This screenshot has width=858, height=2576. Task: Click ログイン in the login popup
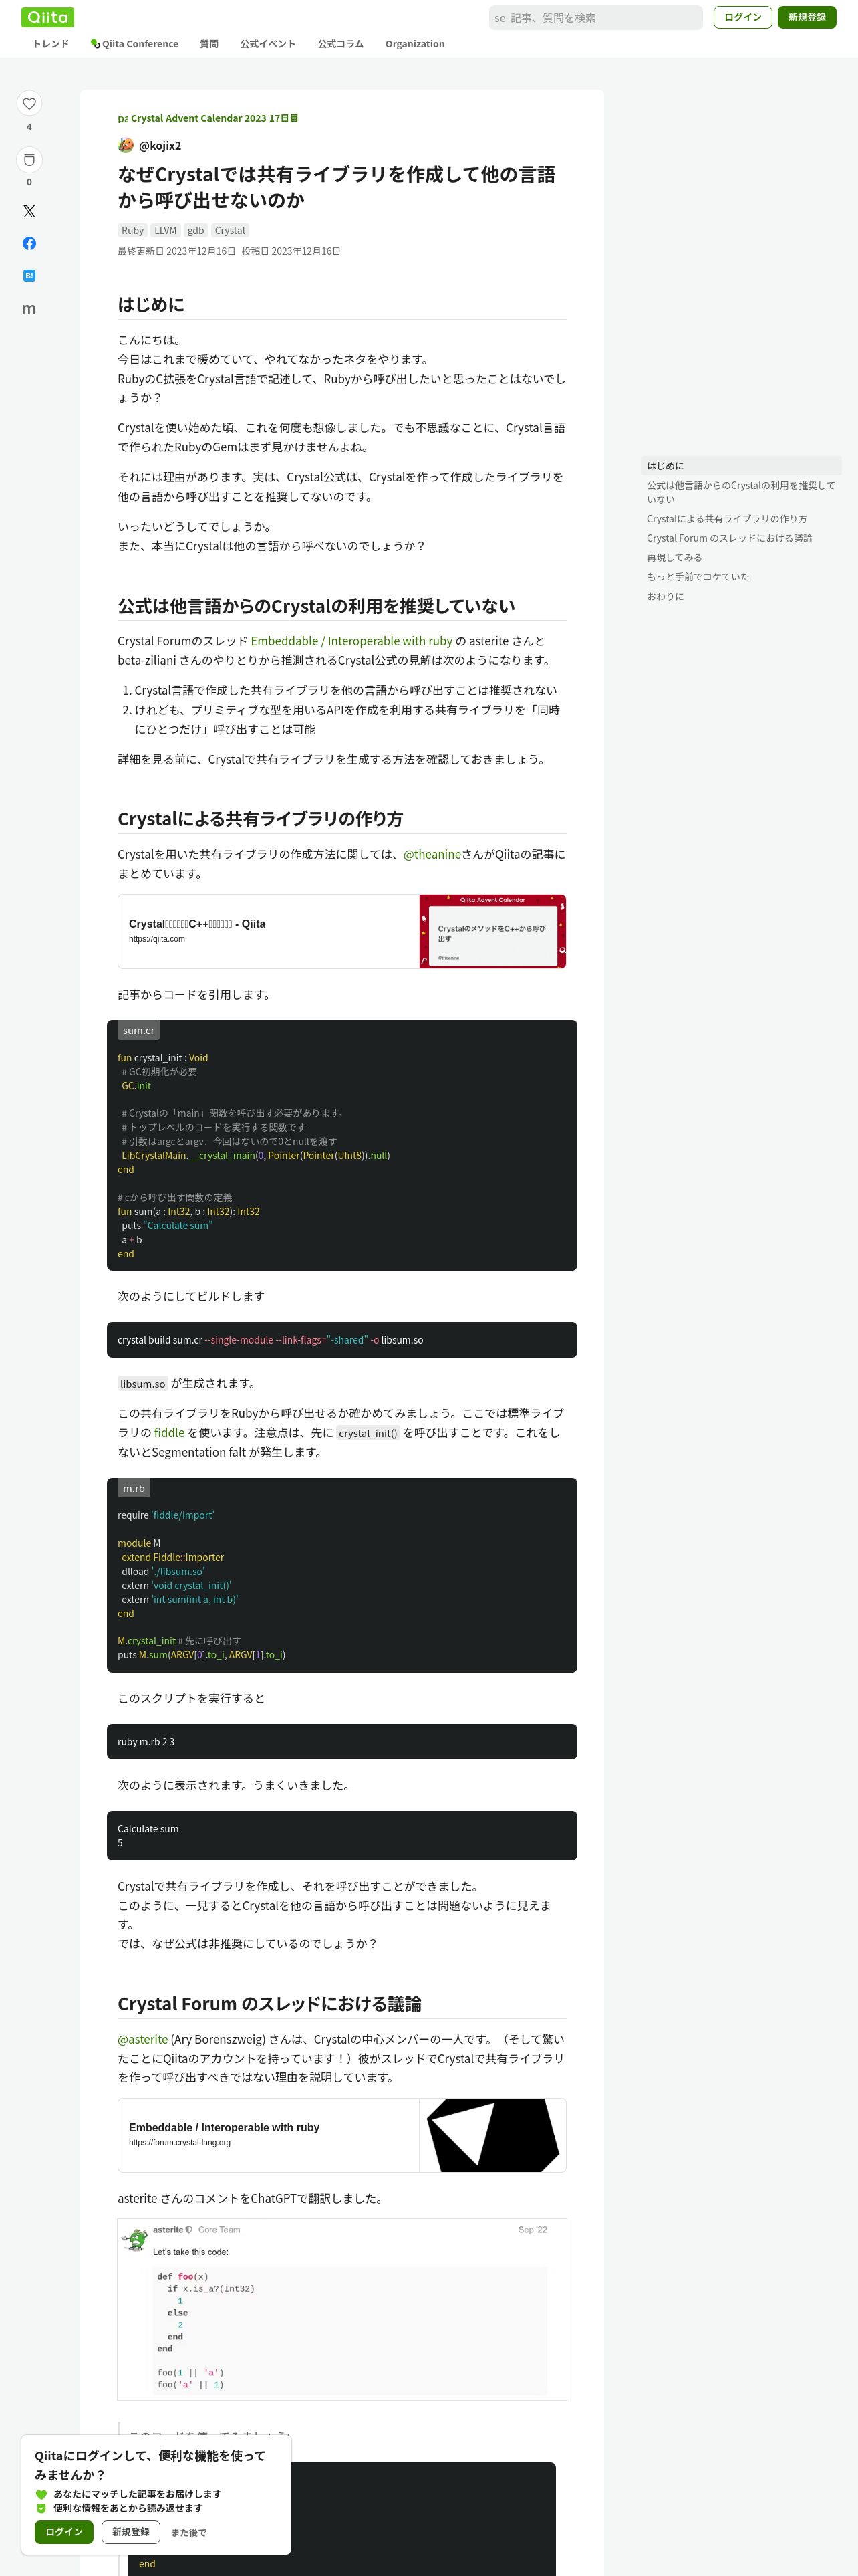point(64,2532)
